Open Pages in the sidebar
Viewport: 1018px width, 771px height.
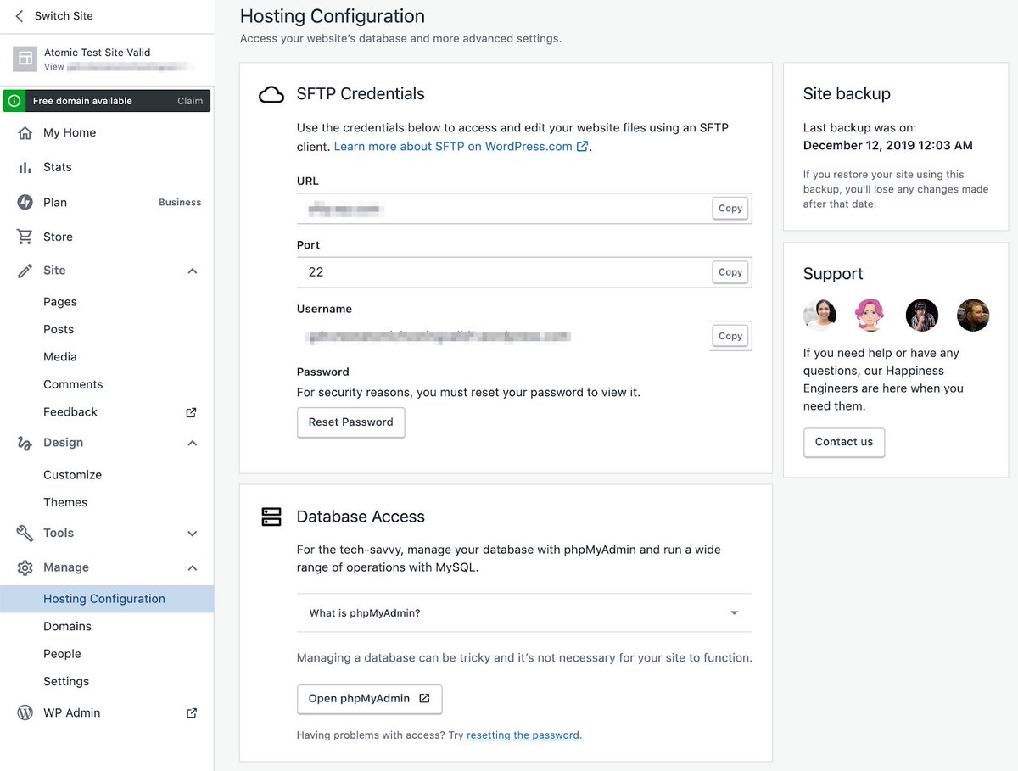pyautogui.click(x=60, y=302)
